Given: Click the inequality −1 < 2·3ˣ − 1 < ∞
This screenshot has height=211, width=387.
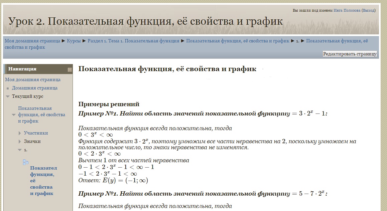Looking at the screenshot, I should pyautogui.click(x=108, y=174).
